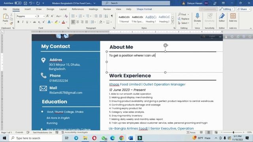The height and width of the screenshot is (142, 253).
Task: Click the Replace button
Action: [183, 19]
